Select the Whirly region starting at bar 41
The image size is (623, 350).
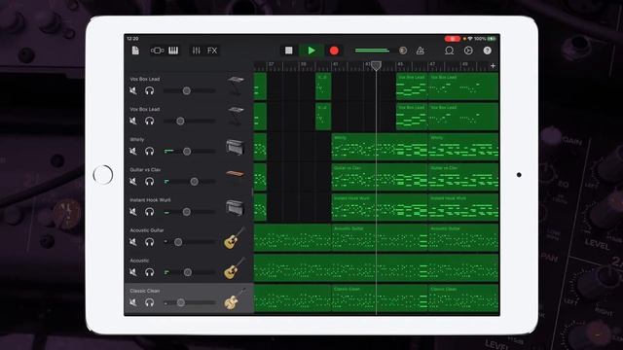click(x=380, y=147)
